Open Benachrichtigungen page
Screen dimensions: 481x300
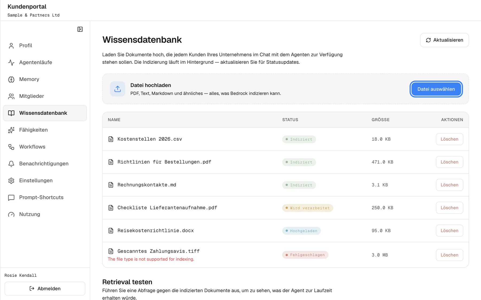click(45, 164)
